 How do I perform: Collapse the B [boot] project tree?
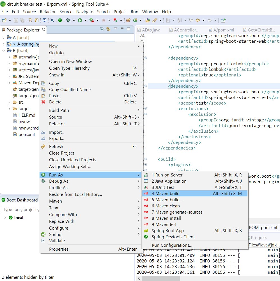point(3,51)
